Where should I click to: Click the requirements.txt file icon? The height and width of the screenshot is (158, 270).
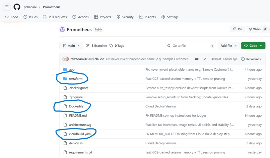[65, 152]
